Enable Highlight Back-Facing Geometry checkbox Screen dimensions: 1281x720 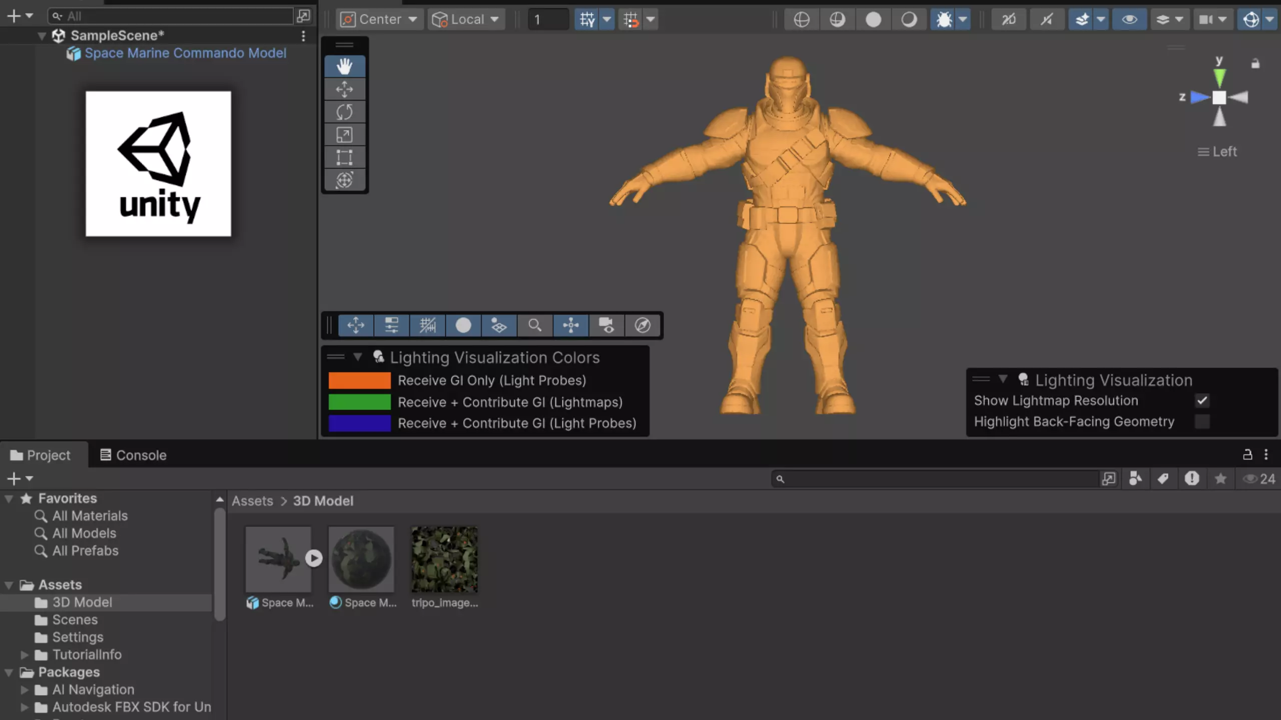click(x=1202, y=421)
